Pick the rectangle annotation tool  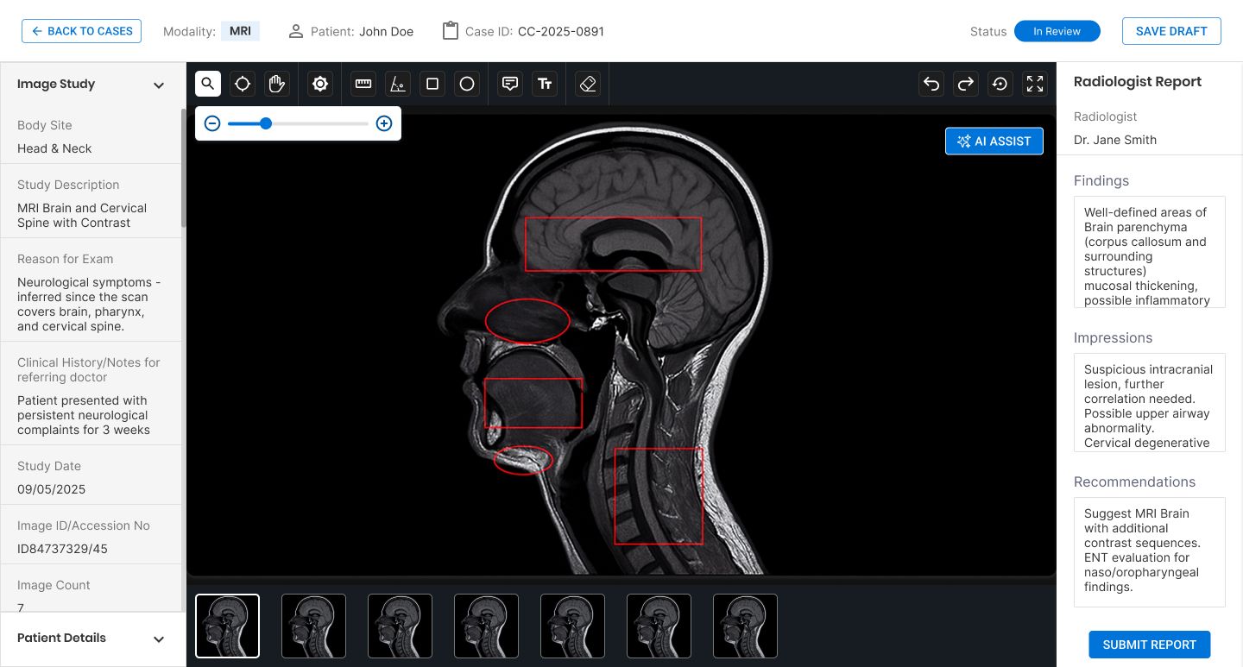432,84
